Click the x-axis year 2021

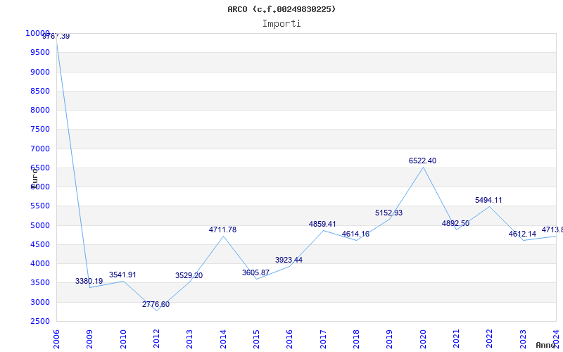click(456, 339)
